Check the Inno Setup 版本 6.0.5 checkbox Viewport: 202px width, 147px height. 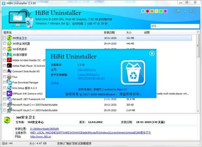pyautogui.click(x=4, y=88)
